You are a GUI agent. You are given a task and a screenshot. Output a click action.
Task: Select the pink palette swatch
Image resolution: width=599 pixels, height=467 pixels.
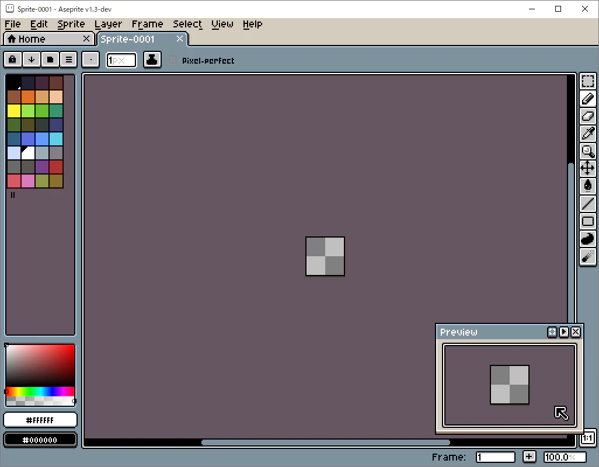(28, 181)
